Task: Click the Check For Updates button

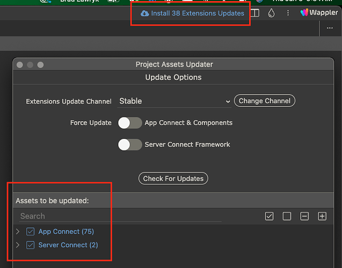Action: click(x=173, y=178)
